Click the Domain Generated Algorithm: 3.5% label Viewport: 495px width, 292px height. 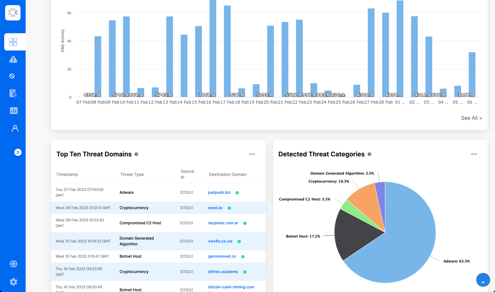click(342, 173)
